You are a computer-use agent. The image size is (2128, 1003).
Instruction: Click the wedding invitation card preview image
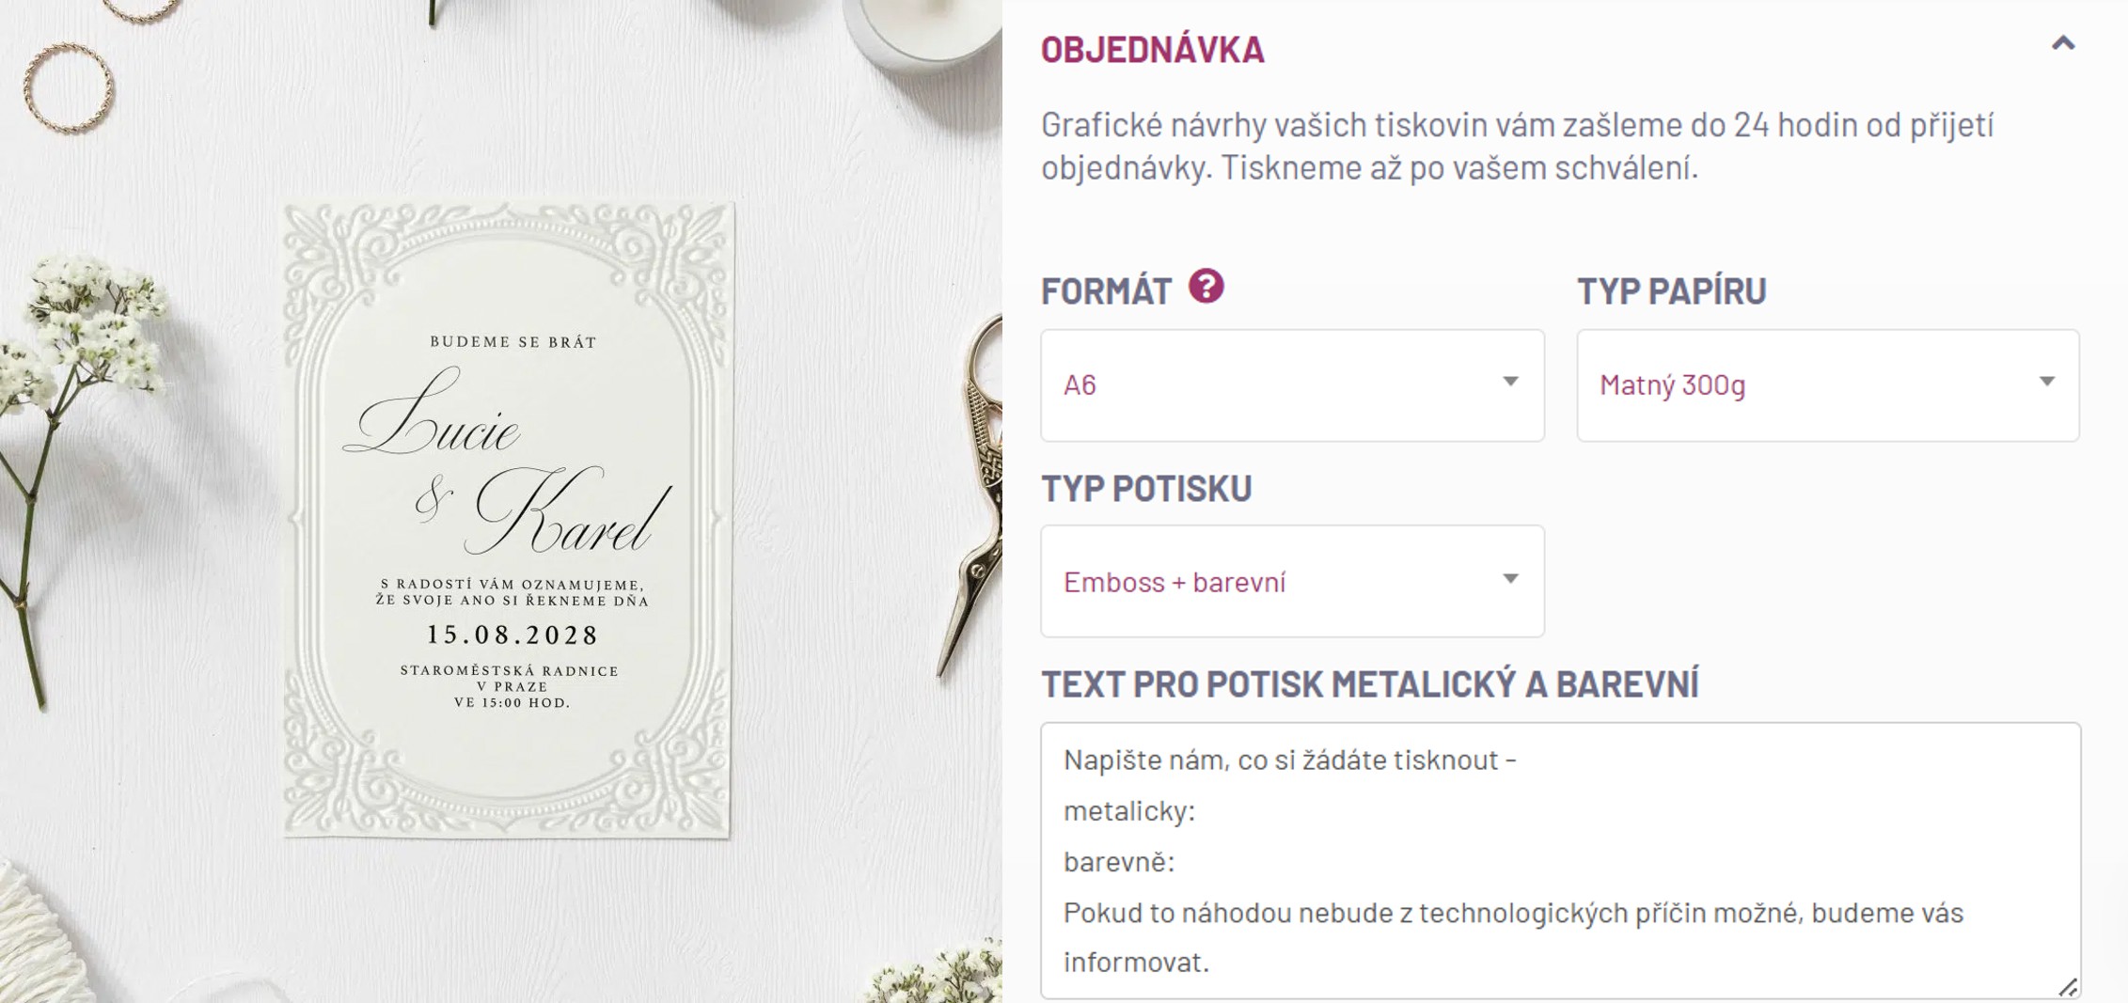coord(508,519)
